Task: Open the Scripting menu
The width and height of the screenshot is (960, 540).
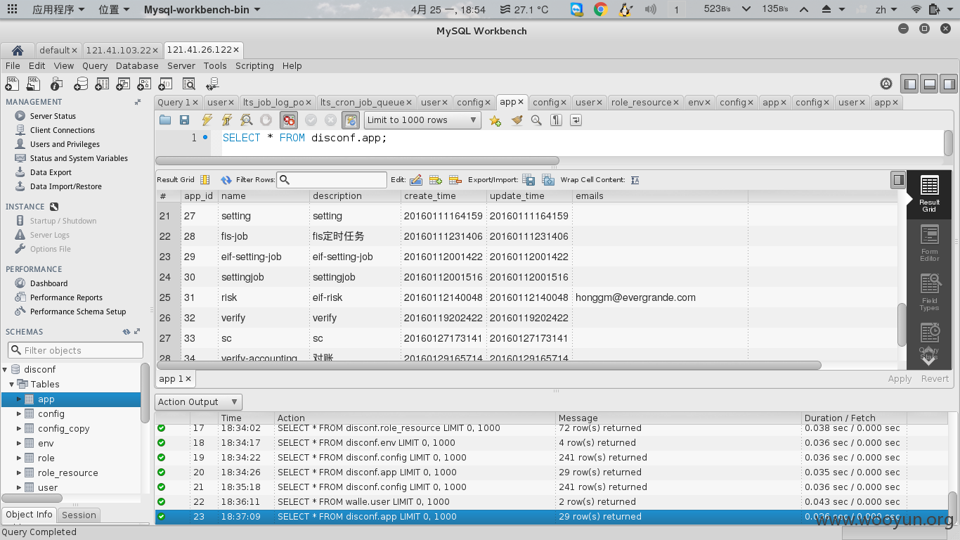Action: pyautogui.click(x=254, y=65)
